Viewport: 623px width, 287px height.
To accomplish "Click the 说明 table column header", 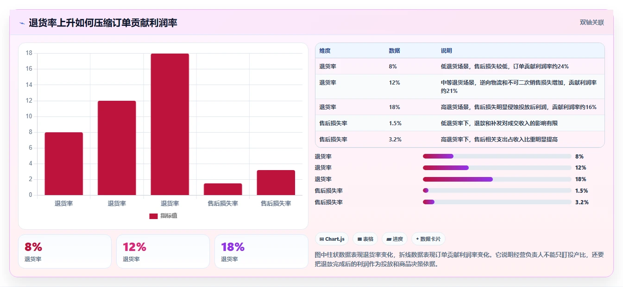I will [446, 50].
